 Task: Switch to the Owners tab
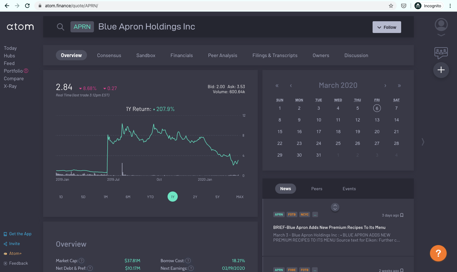(x=321, y=55)
